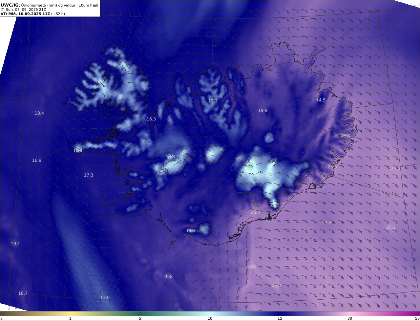Screen dimensions: 420x321
Task: Click the 20.8 value label
Action: 168,277
